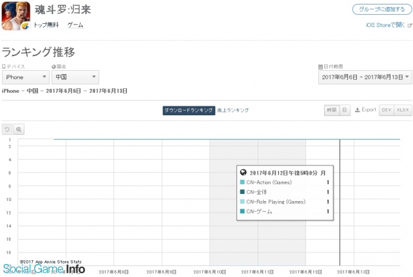
Task: Switch to the 売上ランキング tab
Action: click(233, 110)
